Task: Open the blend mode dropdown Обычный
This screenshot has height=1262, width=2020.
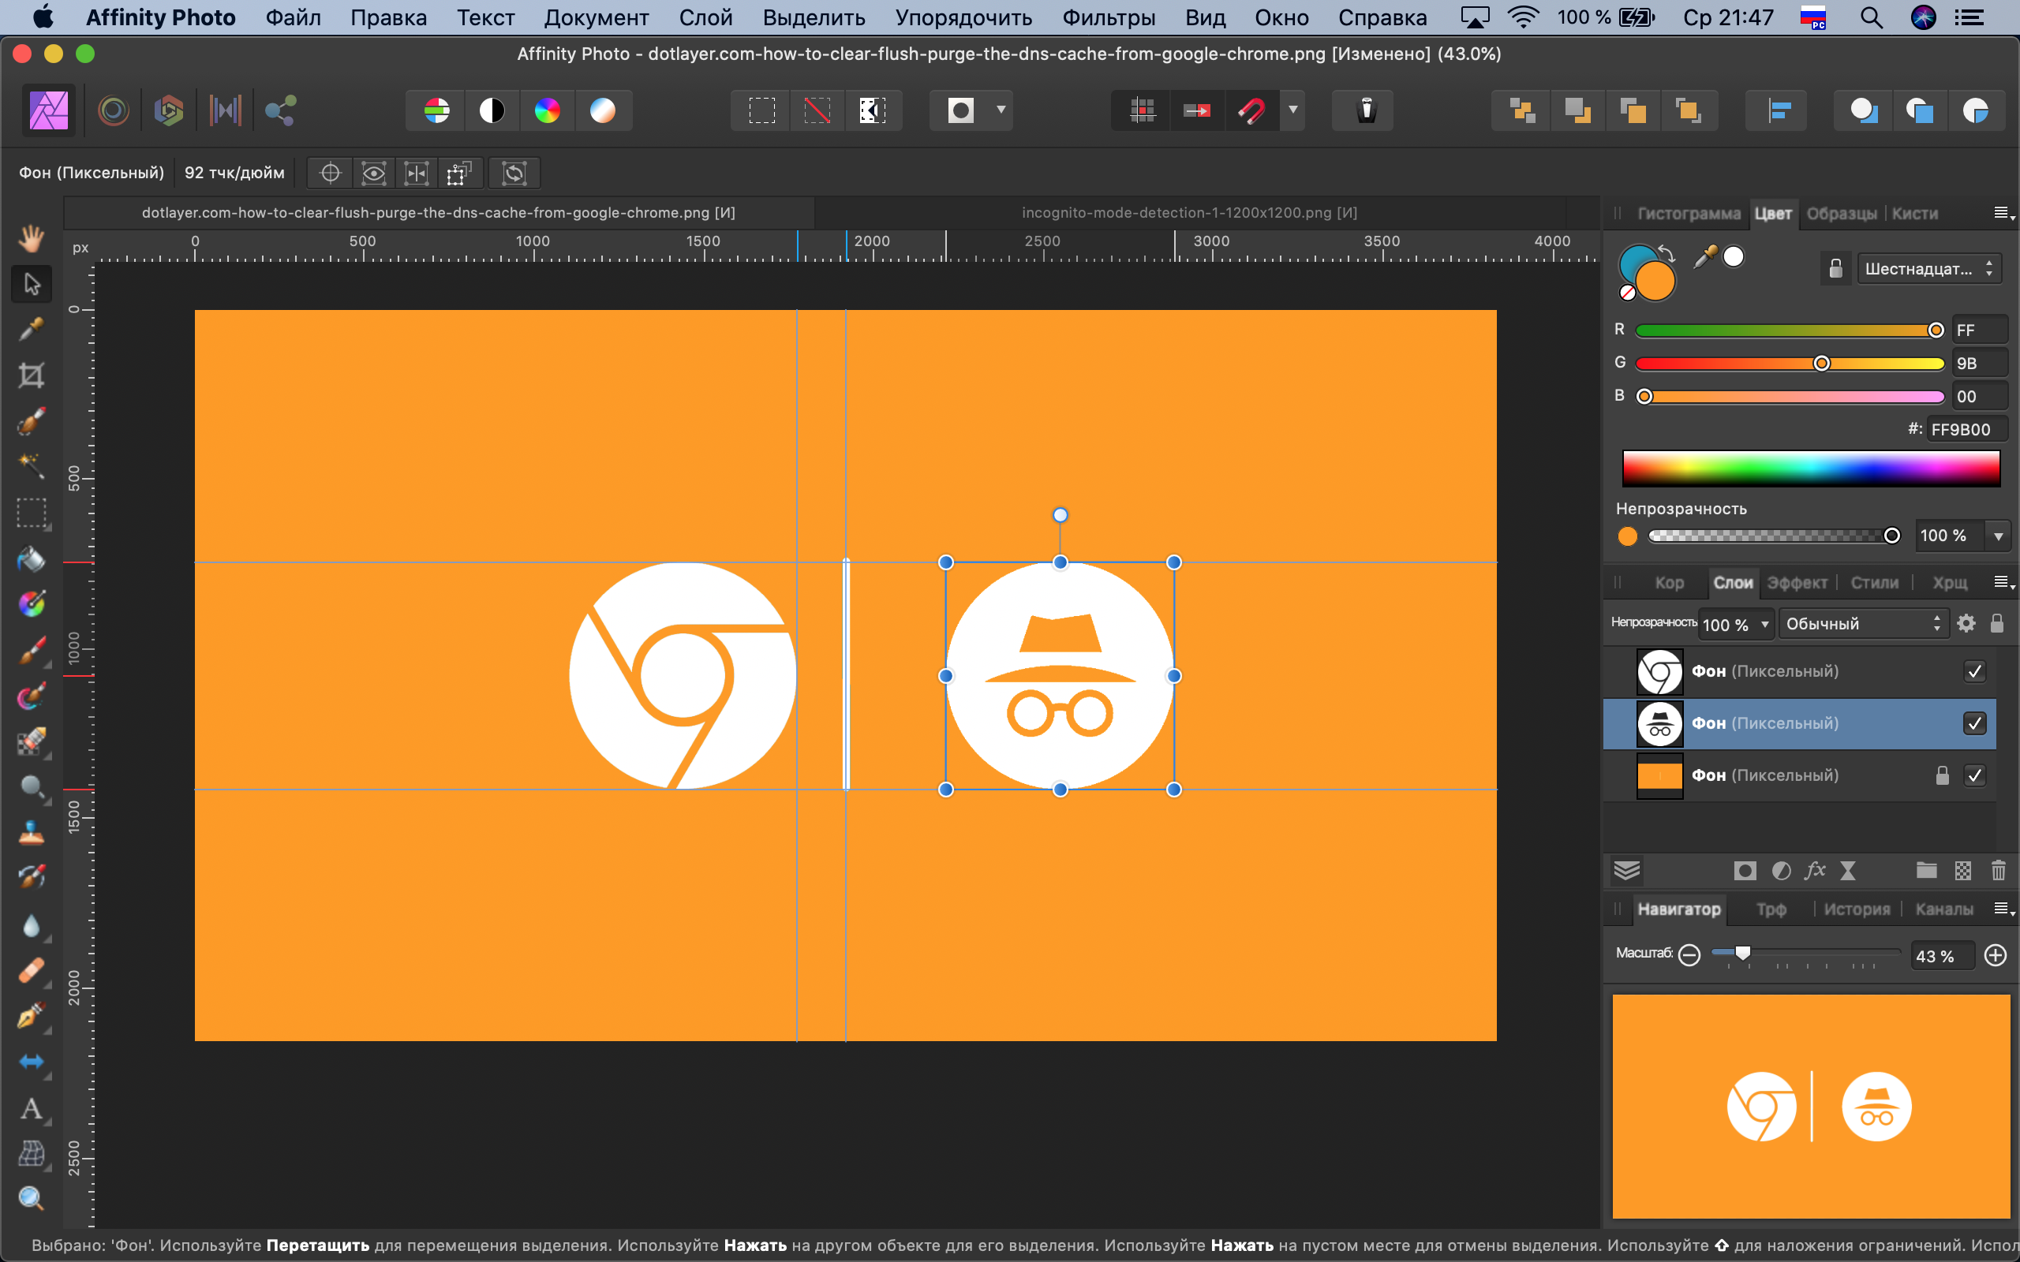Action: pos(1862,623)
